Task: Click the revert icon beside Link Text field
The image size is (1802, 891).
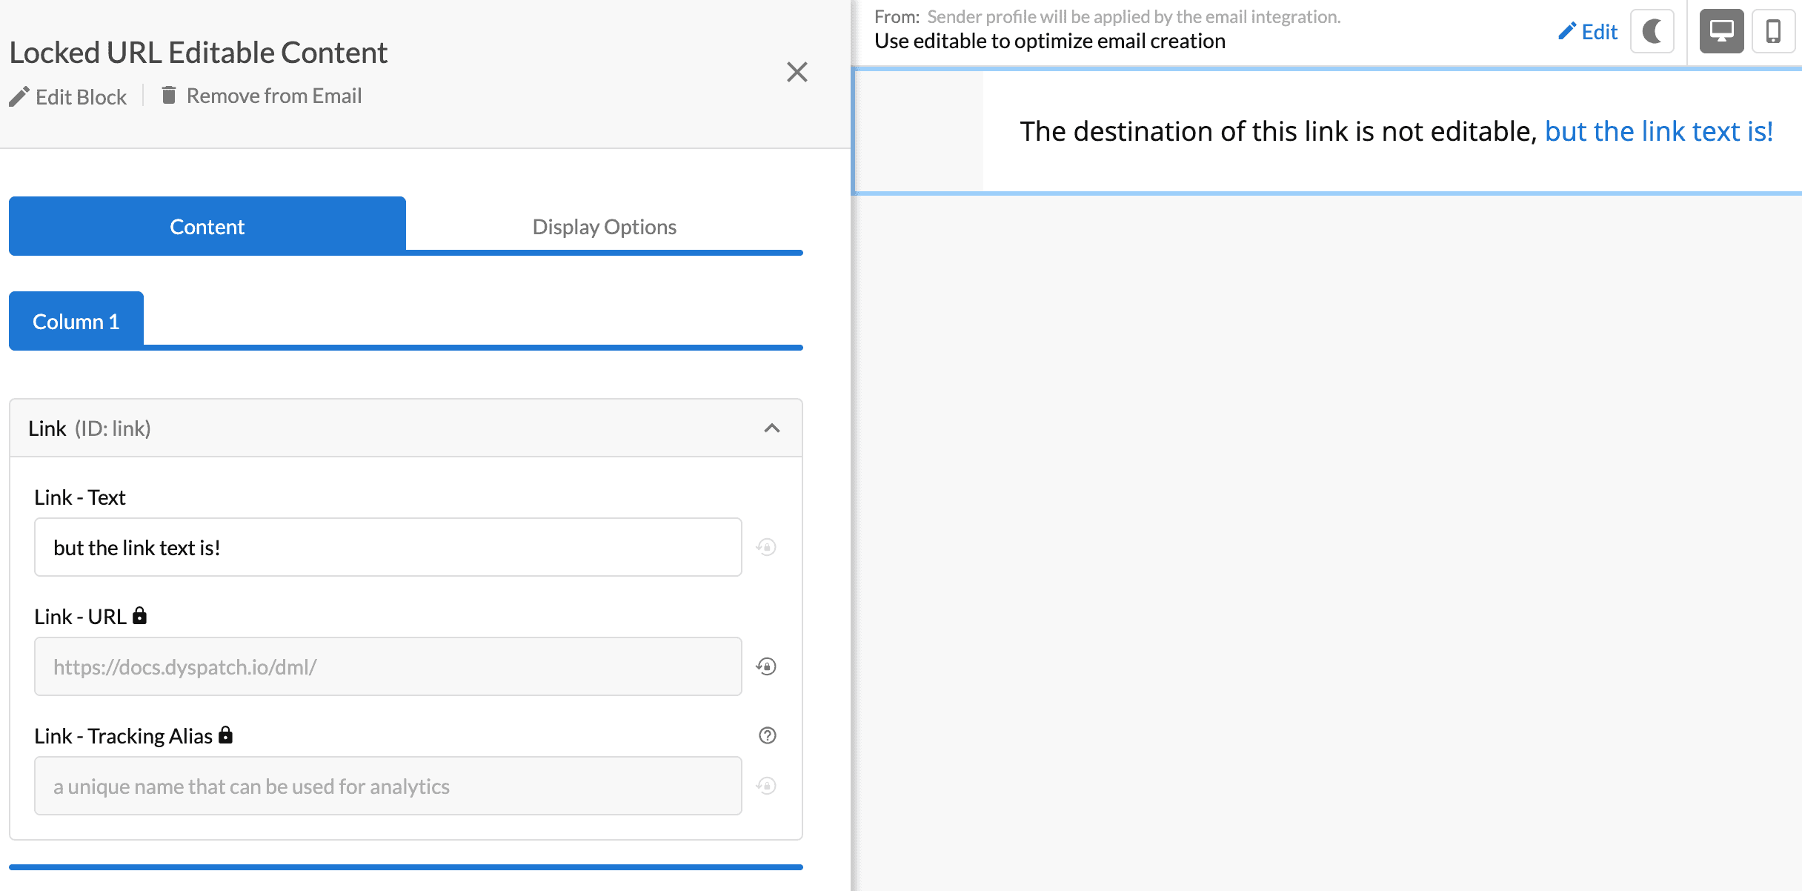Action: (x=766, y=547)
